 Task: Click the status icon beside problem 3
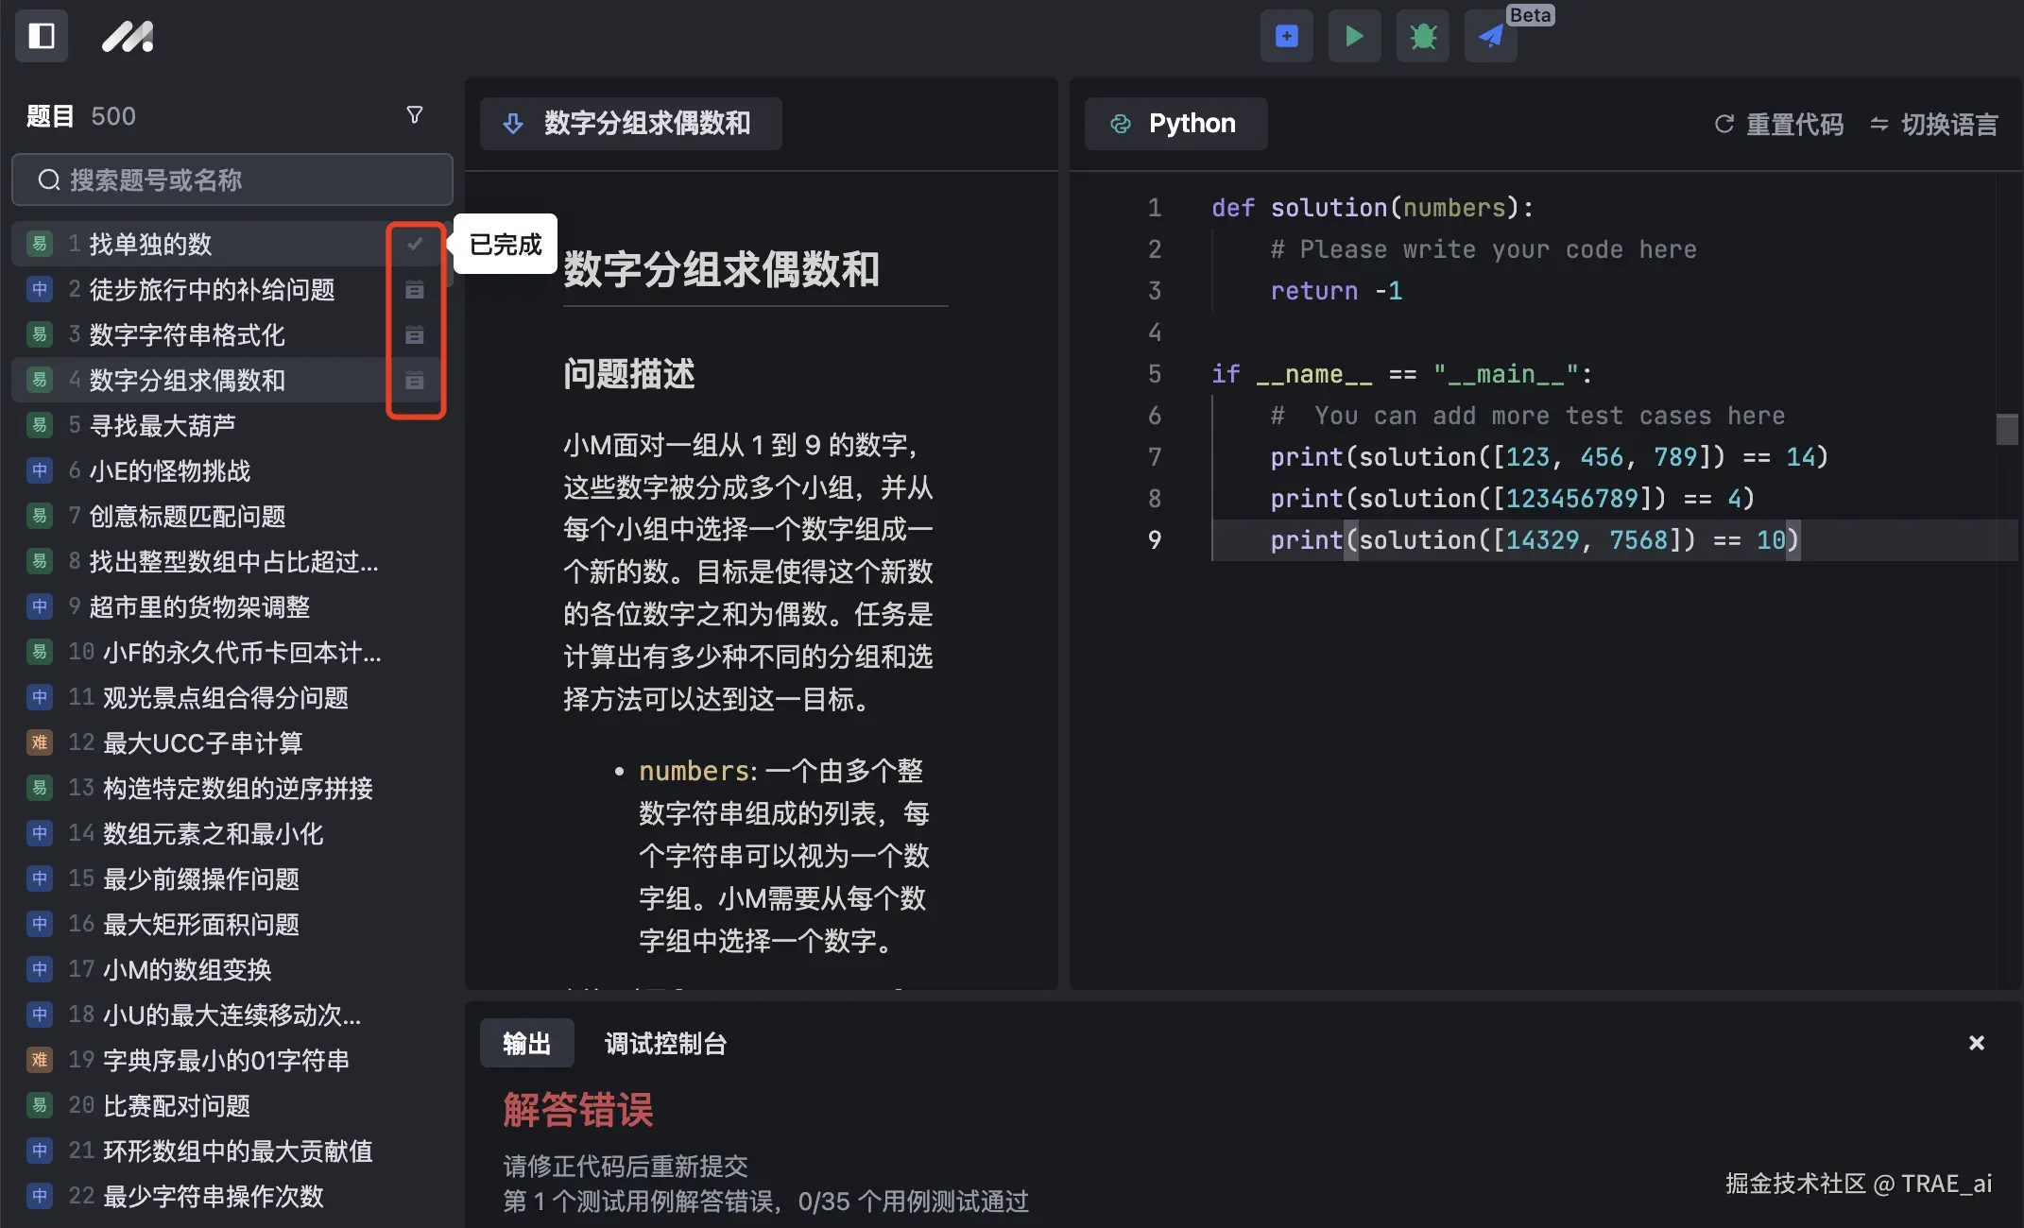(414, 334)
